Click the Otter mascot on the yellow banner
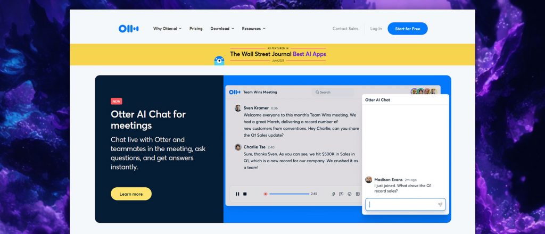The image size is (545, 234). [219, 61]
